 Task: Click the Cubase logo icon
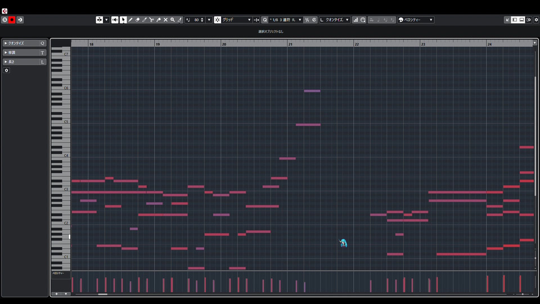pos(4,11)
